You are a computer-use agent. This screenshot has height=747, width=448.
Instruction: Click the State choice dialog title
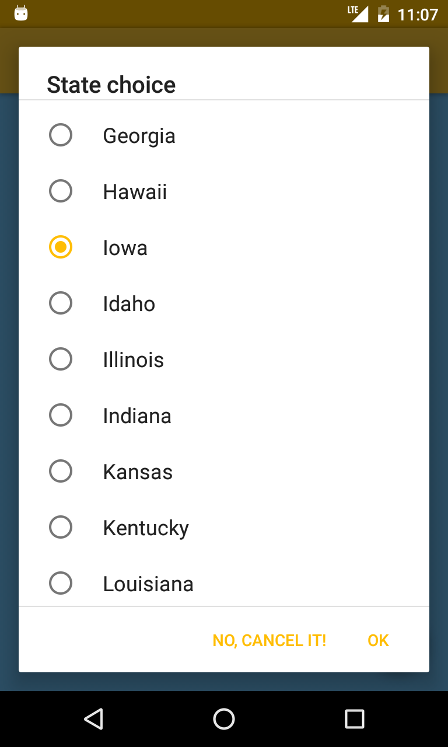click(x=111, y=85)
